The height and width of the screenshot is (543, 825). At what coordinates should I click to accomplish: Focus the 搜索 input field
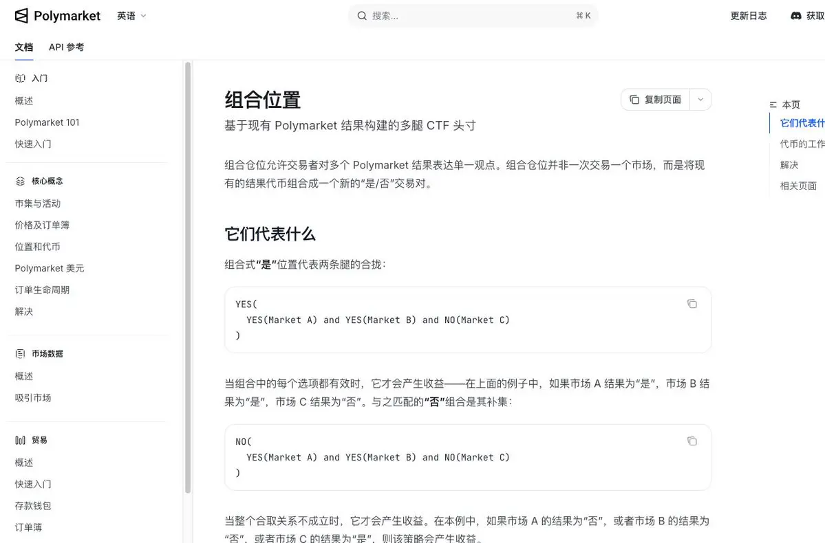pyautogui.click(x=473, y=16)
